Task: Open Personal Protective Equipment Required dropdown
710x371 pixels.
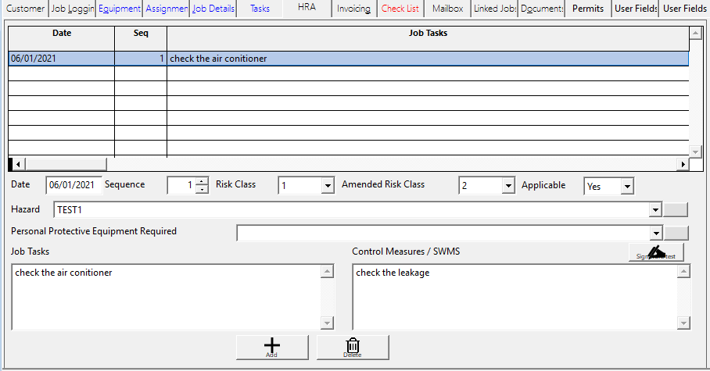Action: [655, 232]
